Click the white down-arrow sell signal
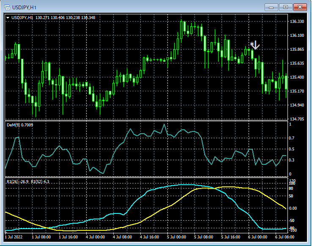This screenshot has height=246, width=312. tap(256, 45)
